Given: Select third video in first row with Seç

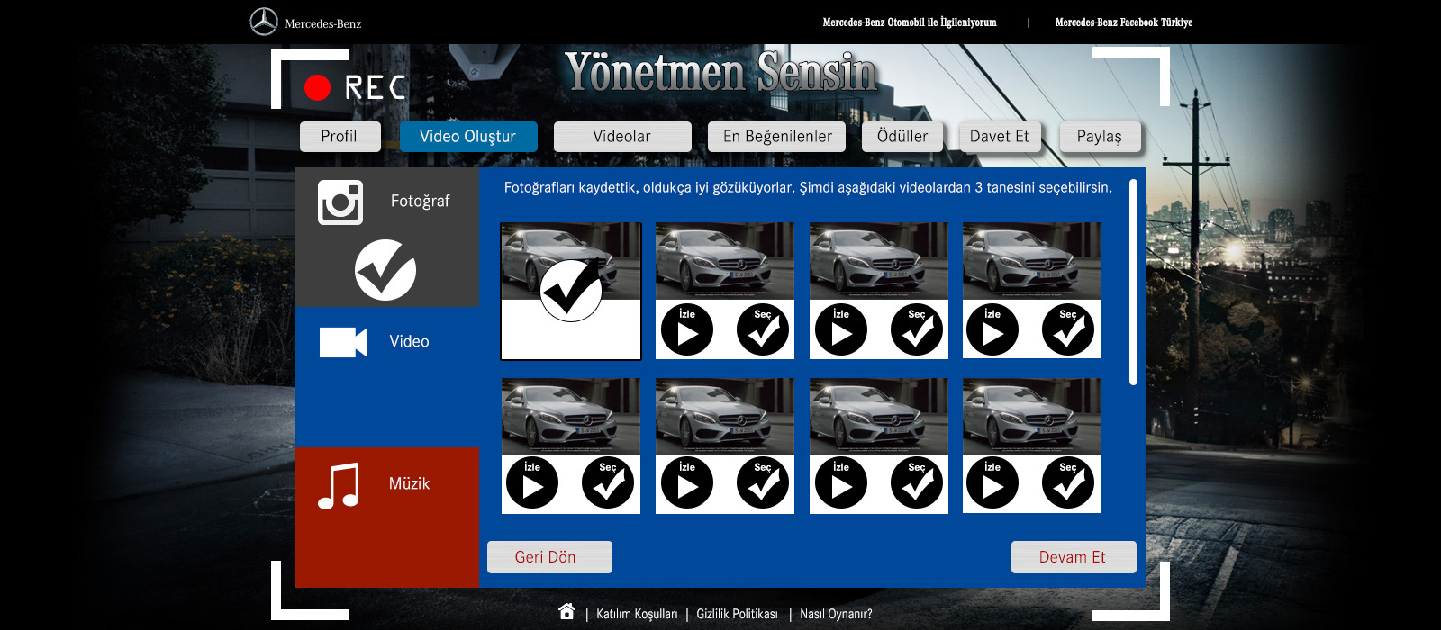Looking at the screenshot, I should (x=917, y=329).
